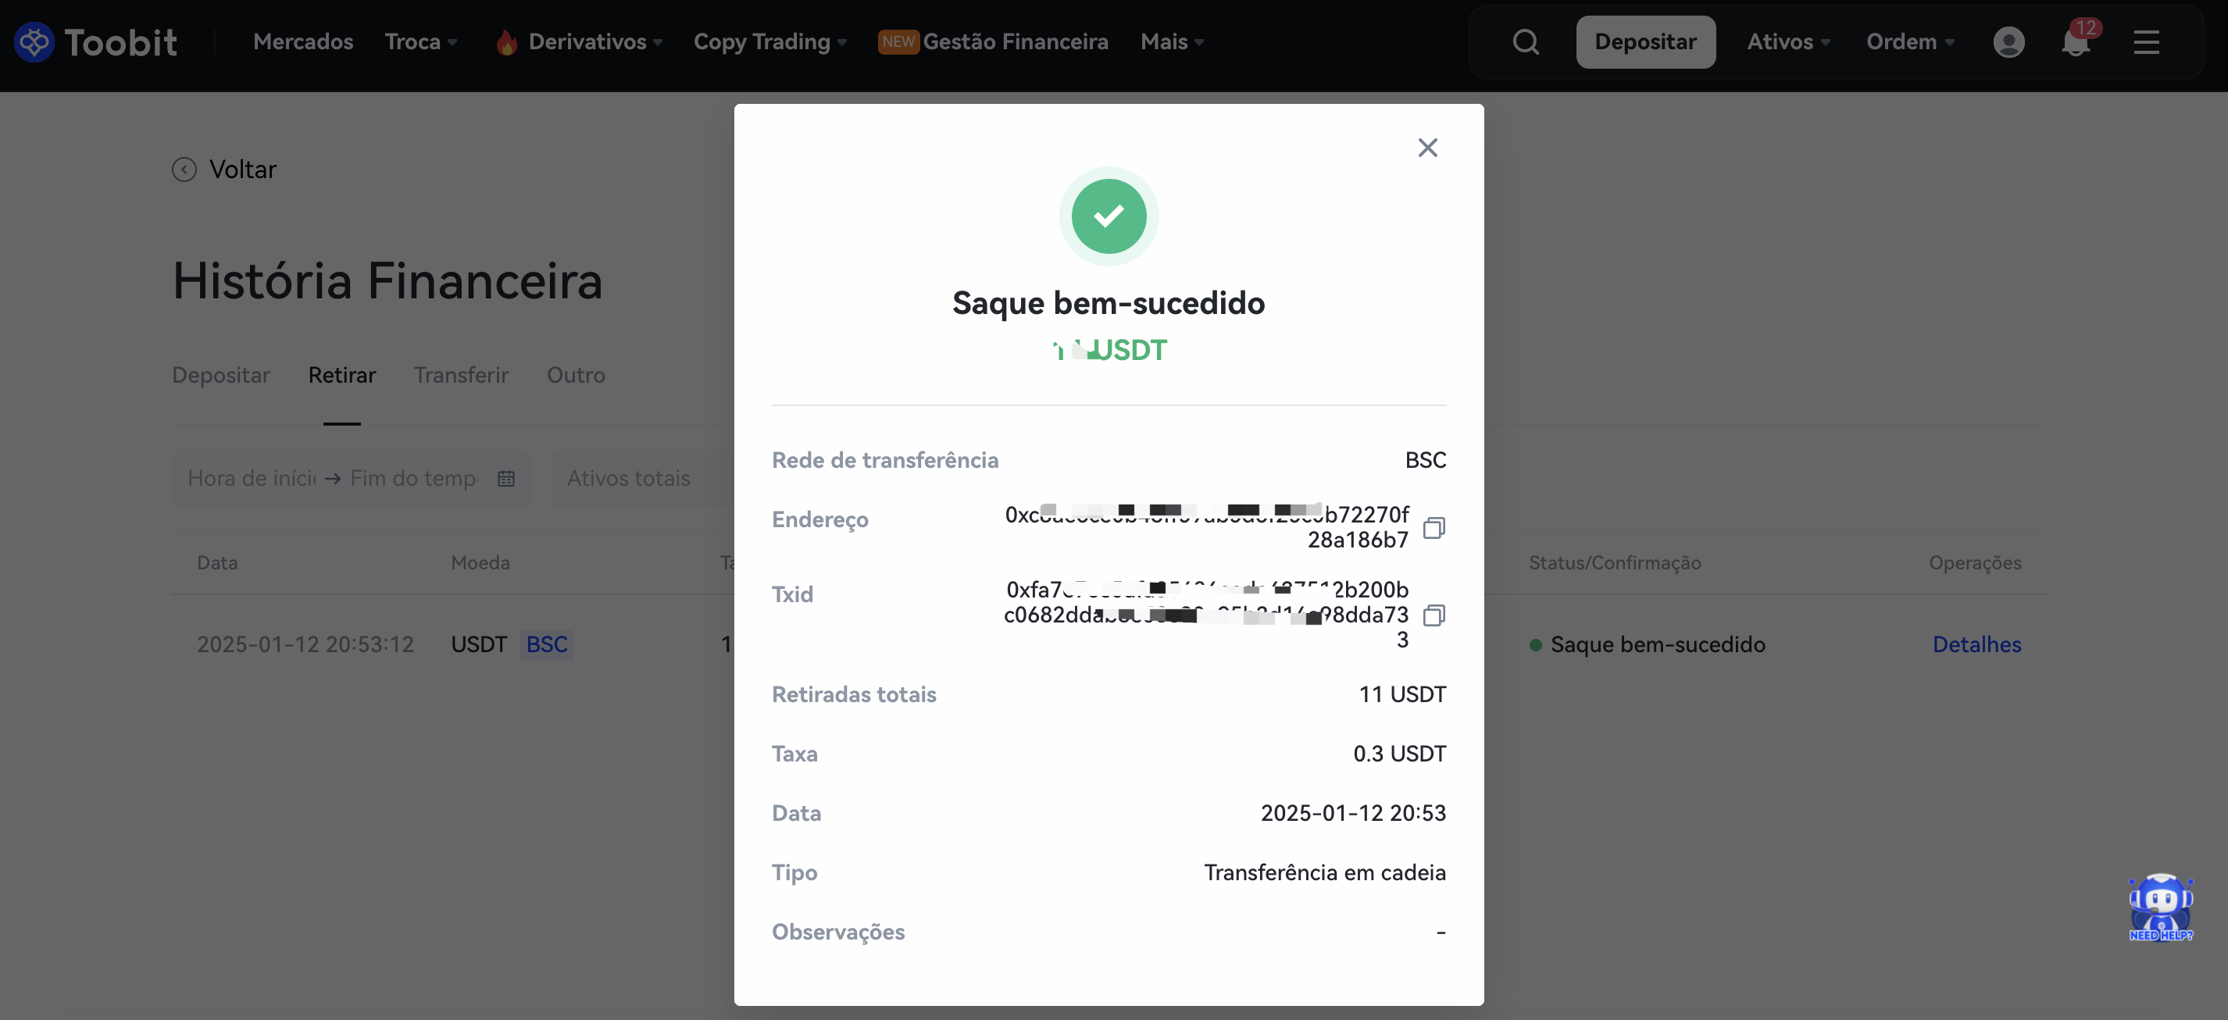Open the Detalhes link for withdrawal
This screenshot has width=2228, height=1020.
[1976, 644]
